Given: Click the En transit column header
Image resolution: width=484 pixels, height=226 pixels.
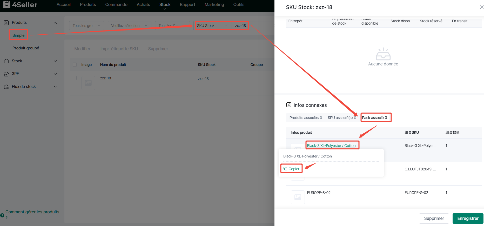Looking at the screenshot, I should click(x=460, y=21).
